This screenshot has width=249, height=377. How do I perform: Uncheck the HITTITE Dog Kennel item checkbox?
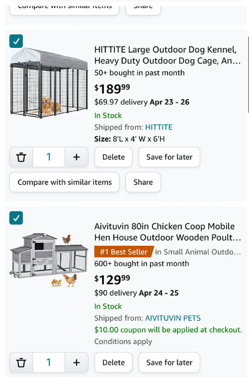click(x=16, y=41)
